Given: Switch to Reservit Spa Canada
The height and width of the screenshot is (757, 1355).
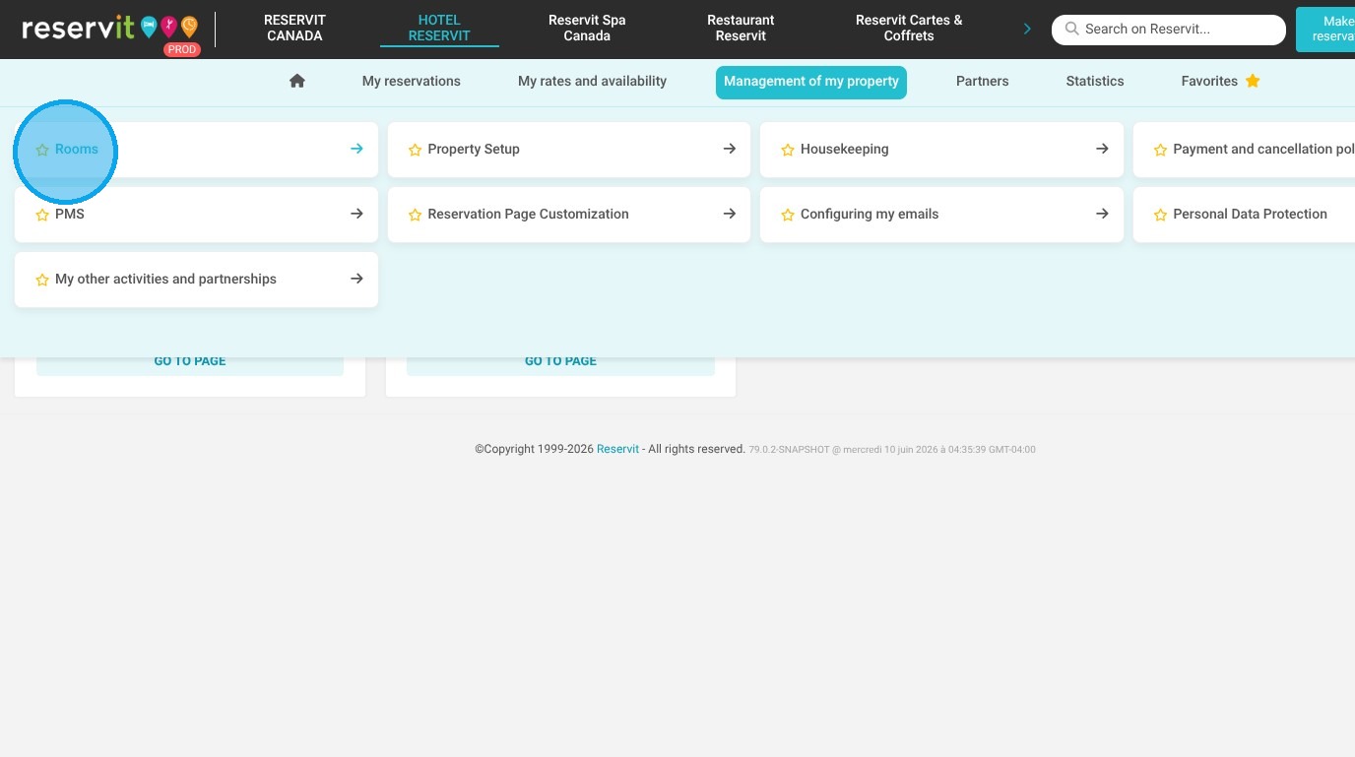Looking at the screenshot, I should [x=587, y=28].
